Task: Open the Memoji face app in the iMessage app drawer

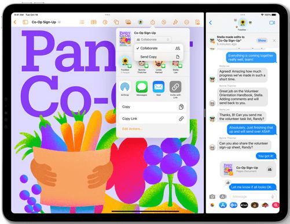Action: pos(255,206)
